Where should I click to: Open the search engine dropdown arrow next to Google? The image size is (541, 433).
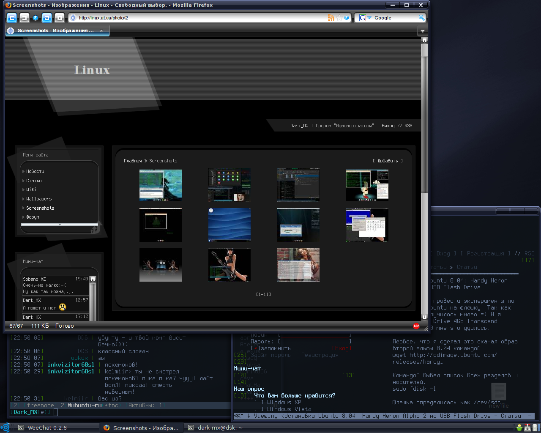[x=369, y=18]
